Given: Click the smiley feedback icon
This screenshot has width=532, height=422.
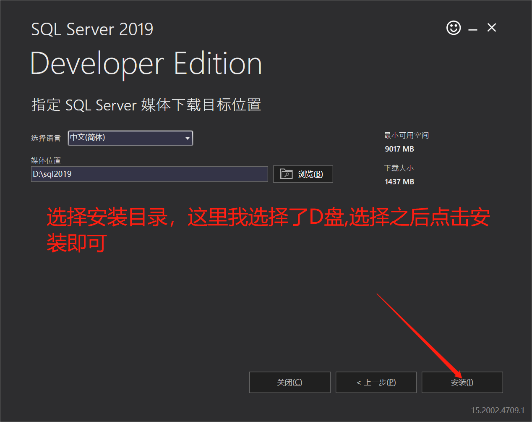Looking at the screenshot, I should [x=454, y=28].
